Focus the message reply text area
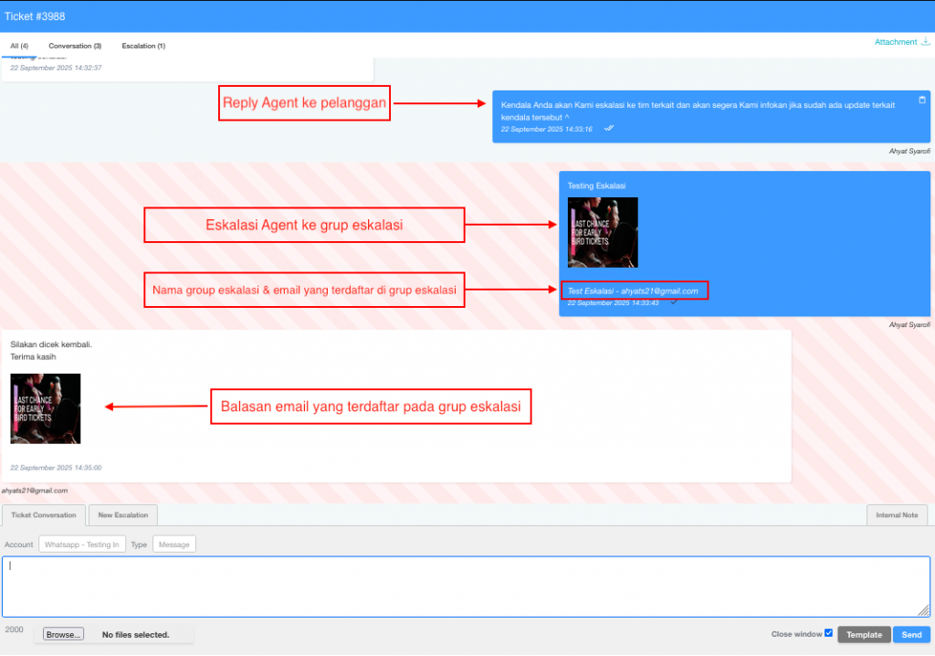The image size is (935, 656). [466, 587]
